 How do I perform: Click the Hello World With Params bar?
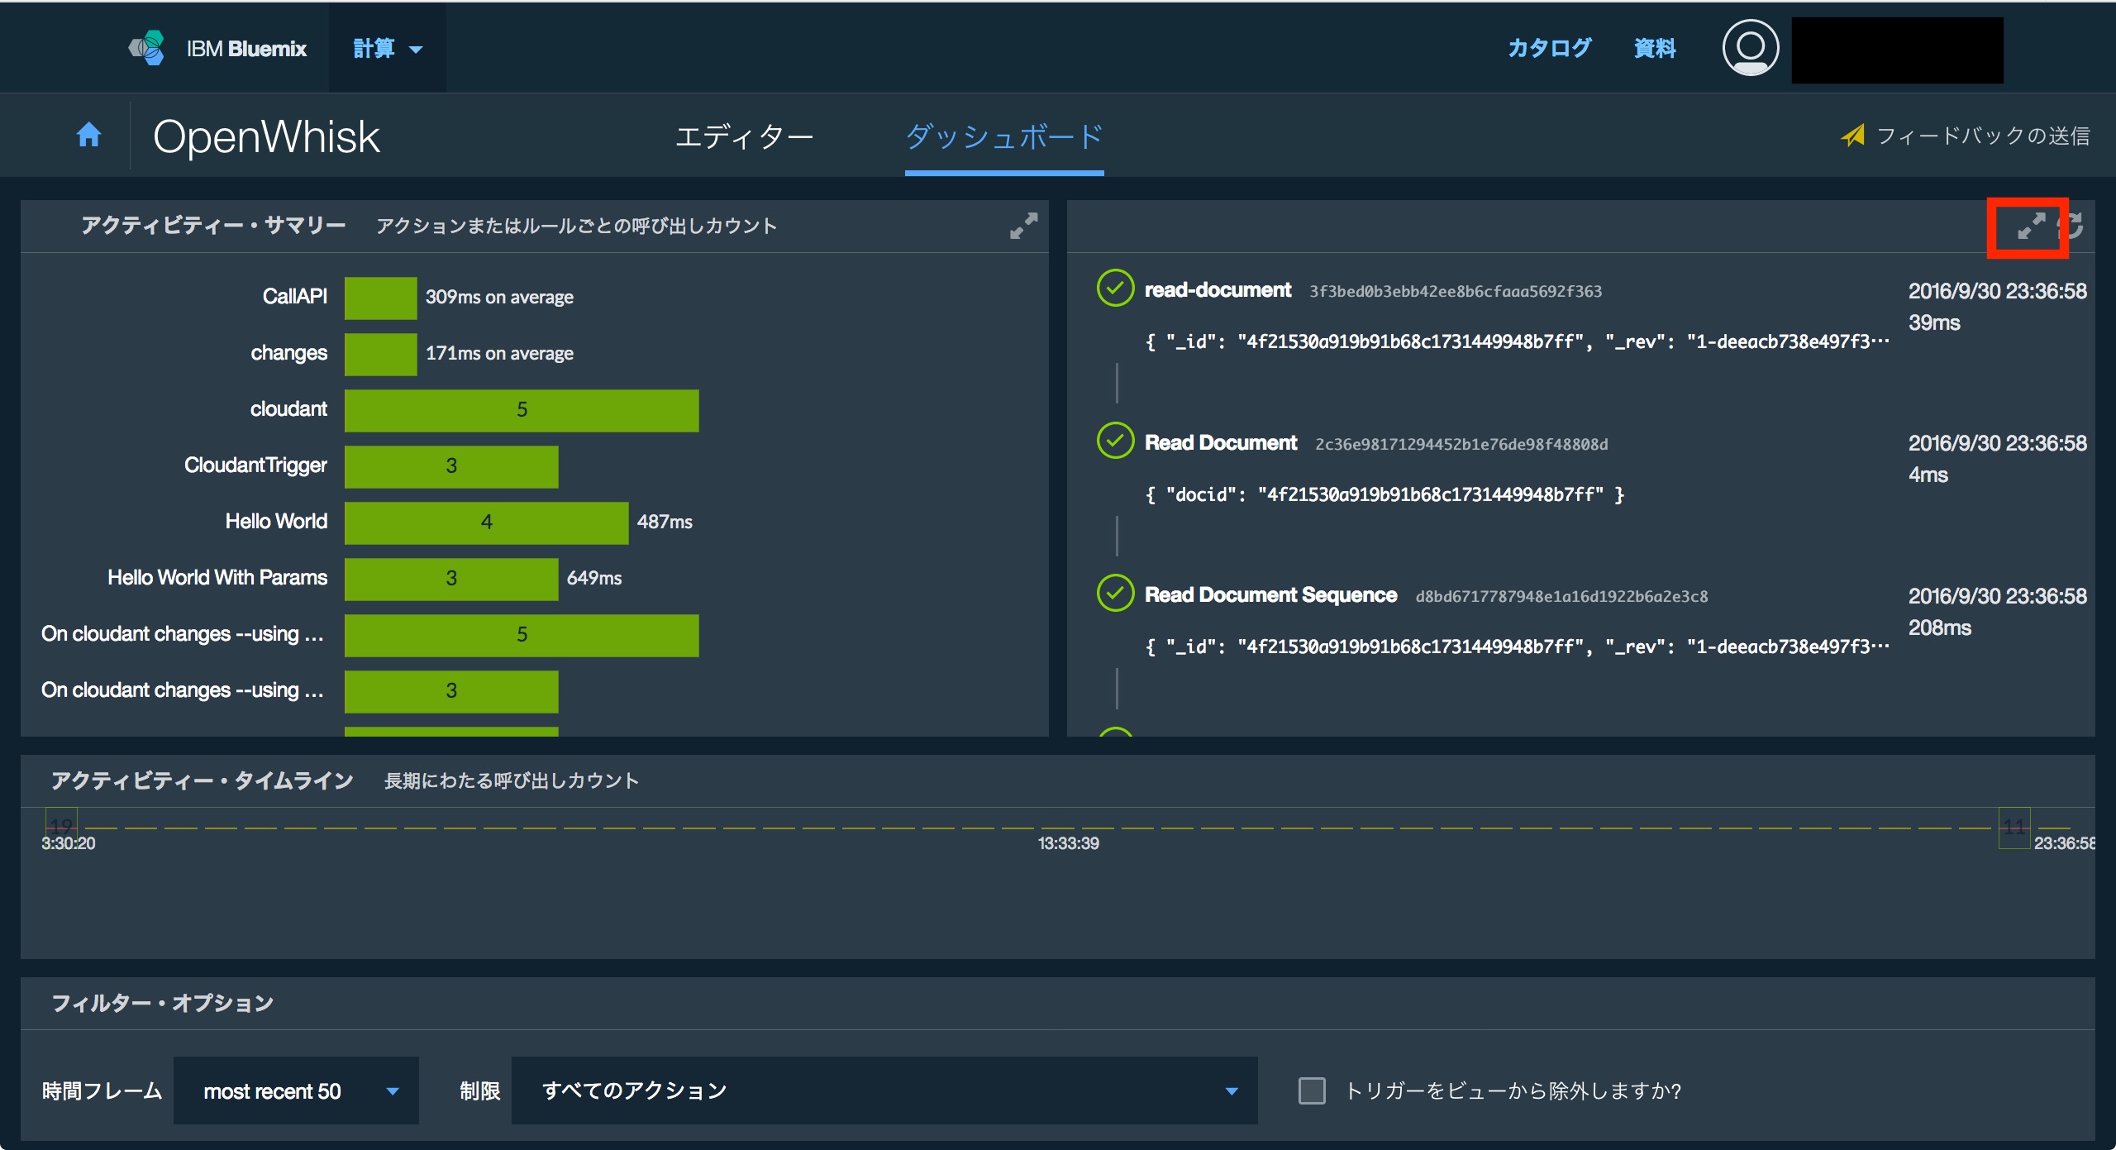click(x=451, y=579)
